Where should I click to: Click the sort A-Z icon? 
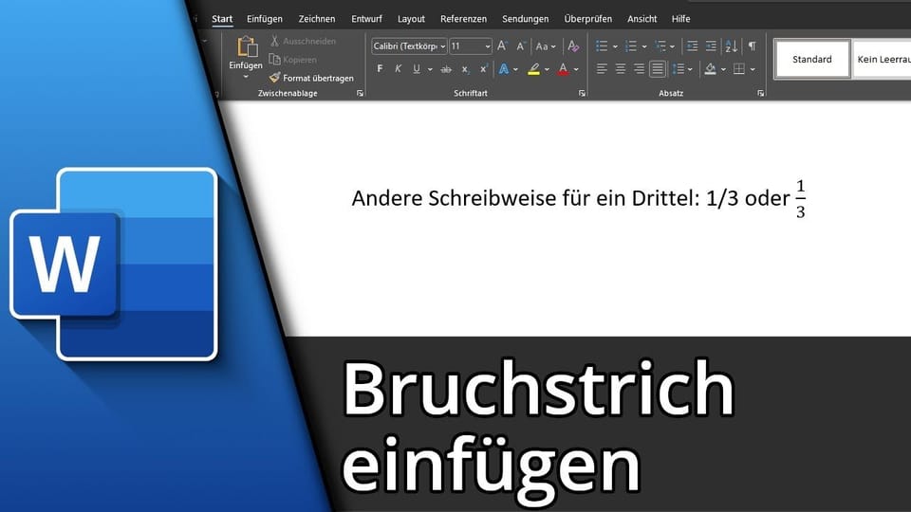coord(732,46)
